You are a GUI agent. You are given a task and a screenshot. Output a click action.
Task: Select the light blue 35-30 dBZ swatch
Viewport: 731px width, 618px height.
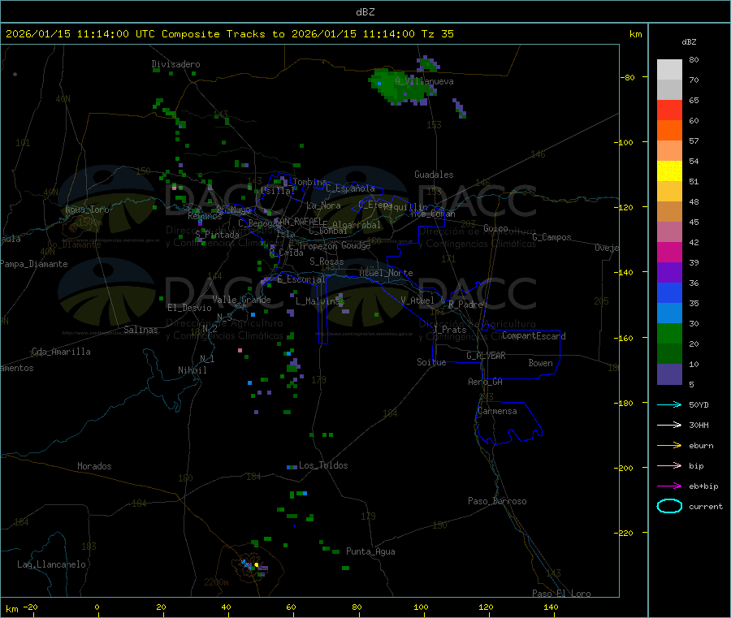pos(669,313)
